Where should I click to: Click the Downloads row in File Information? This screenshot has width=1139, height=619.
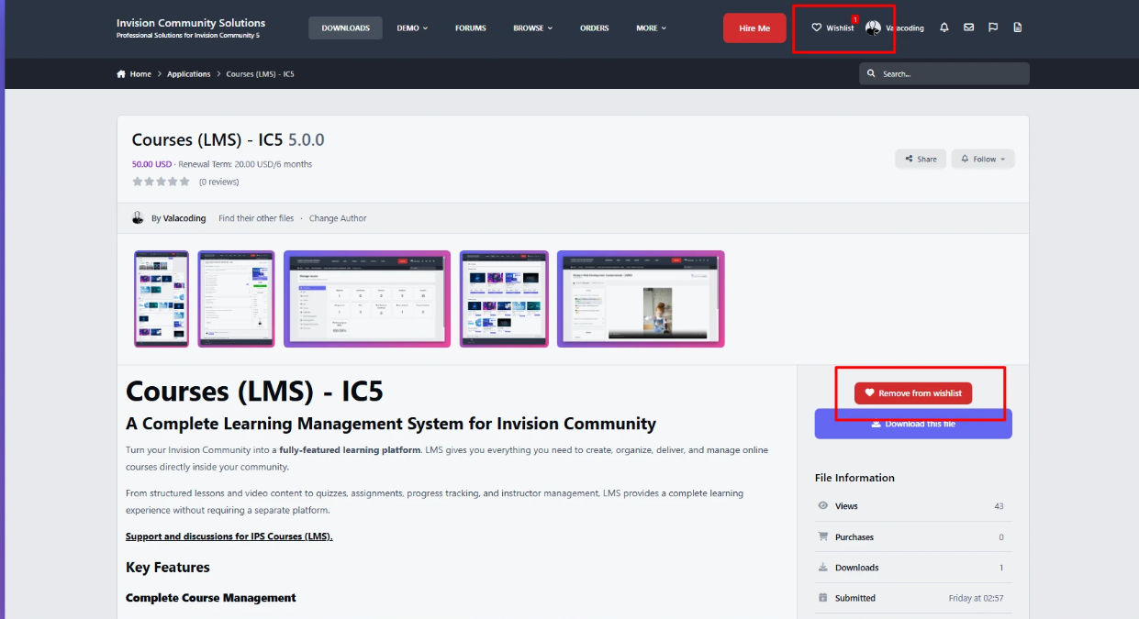tap(913, 568)
